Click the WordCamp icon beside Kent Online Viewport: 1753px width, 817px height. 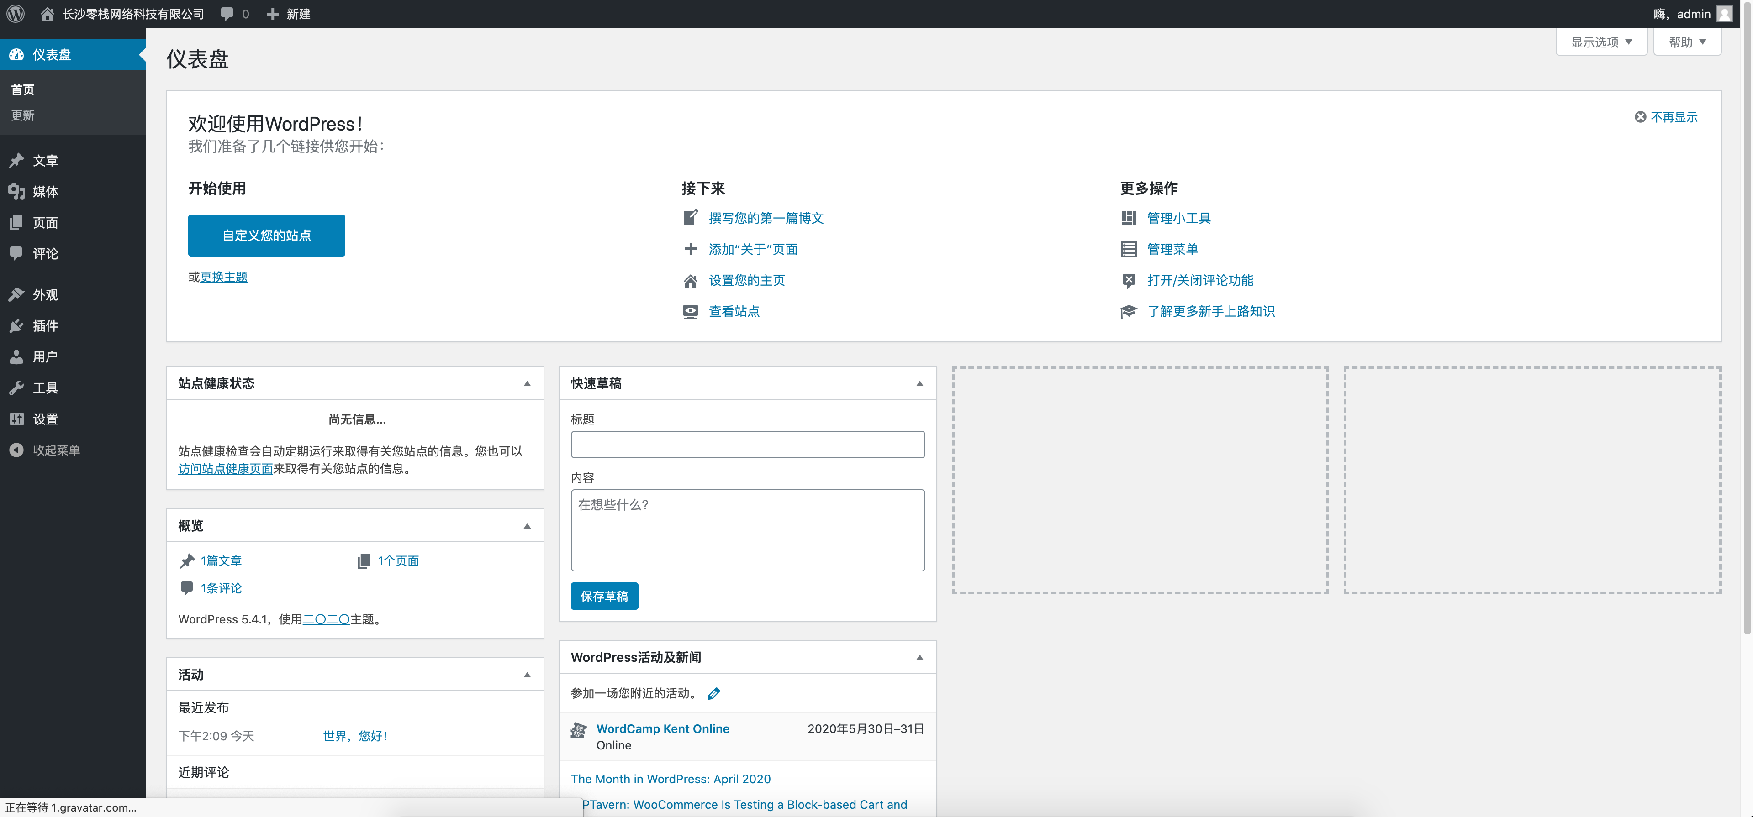pos(578,730)
